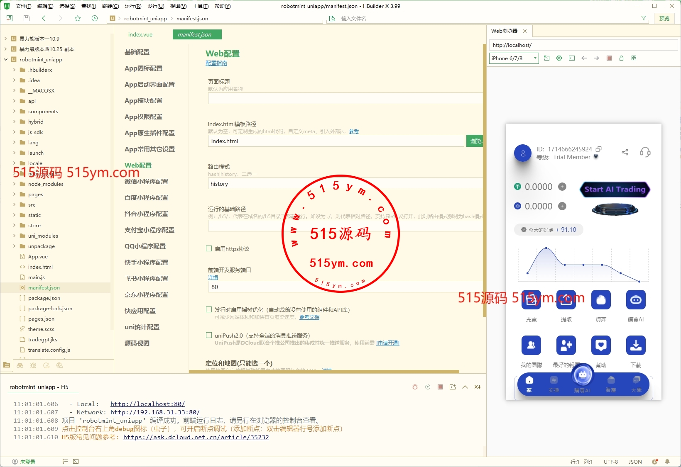Enable the 启用https协议 checkbox
The image size is (681, 467).
tap(209, 248)
